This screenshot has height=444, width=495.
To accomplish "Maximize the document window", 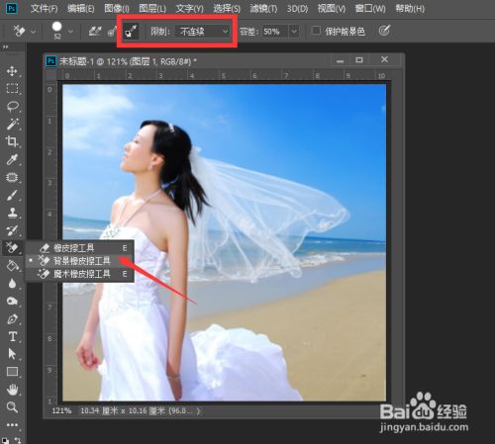I will point(359,60).
